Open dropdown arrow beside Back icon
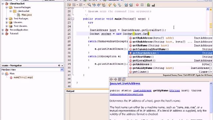213x120 pixels. click(x=77, y=5)
